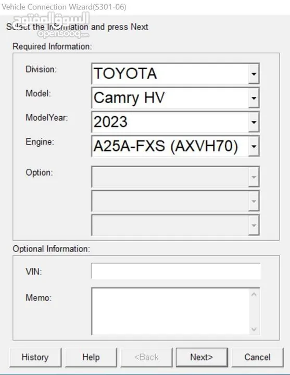The height and width of the screenshot is (375, 290).
Task: Click the third Option dropdown arrow
Action: (254, 225)
